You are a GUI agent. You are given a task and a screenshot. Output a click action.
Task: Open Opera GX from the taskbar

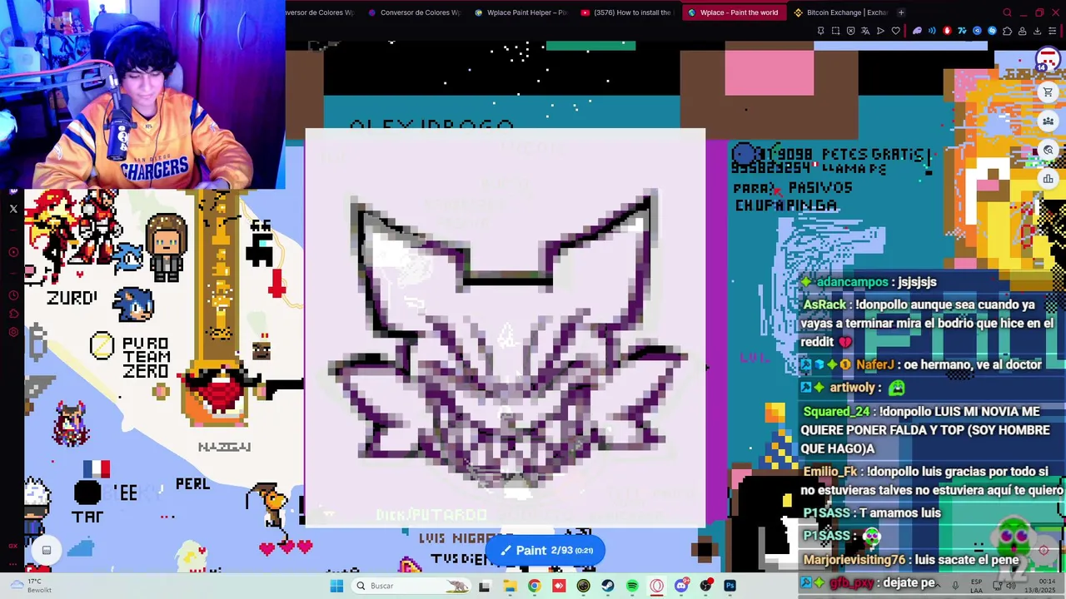656,586
